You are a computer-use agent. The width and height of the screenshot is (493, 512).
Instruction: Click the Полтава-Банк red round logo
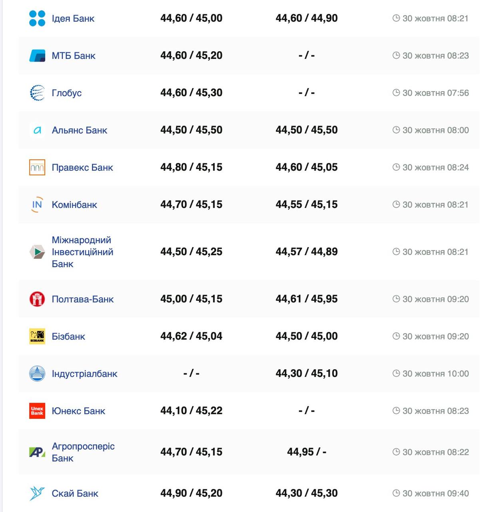[37, 299]
